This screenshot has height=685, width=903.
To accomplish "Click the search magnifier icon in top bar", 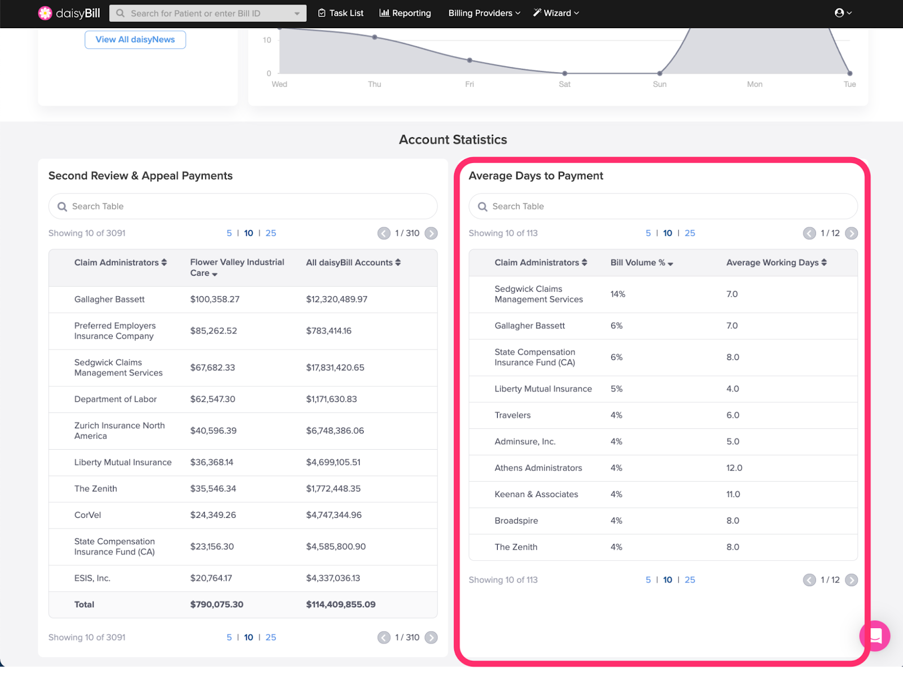I will click(120, 13).
